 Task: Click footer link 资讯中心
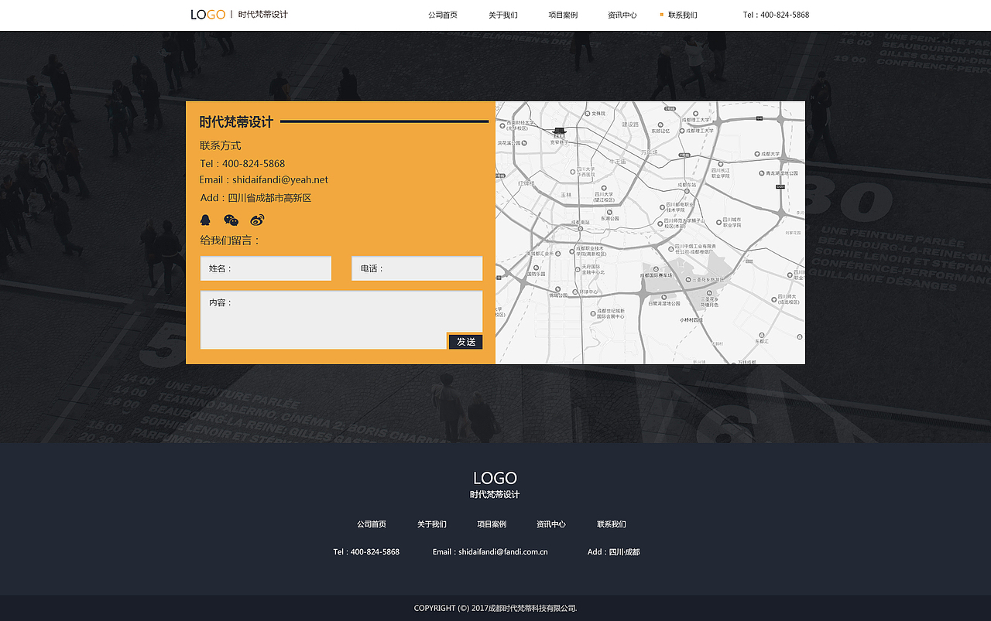[551, 524]
